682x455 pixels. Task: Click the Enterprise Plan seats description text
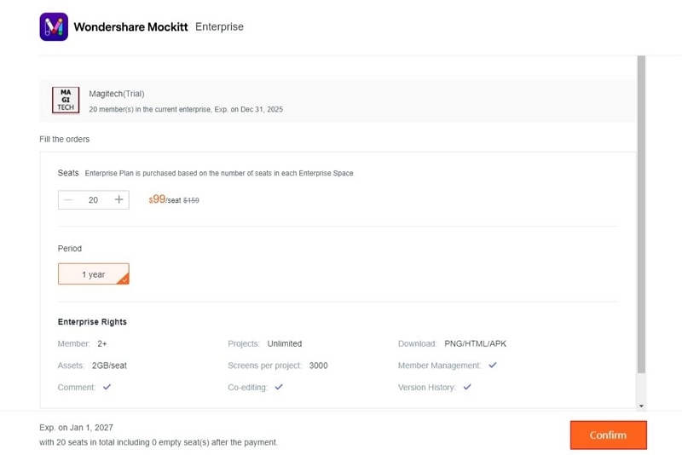click(x=219, y=174)
